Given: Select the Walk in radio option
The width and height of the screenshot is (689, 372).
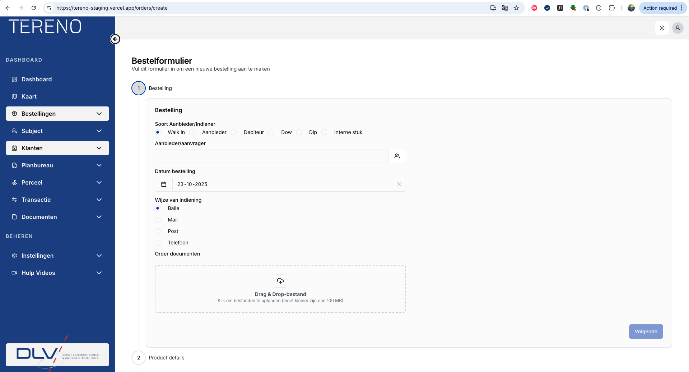Looking at the screenshot, I should point(158,132).
